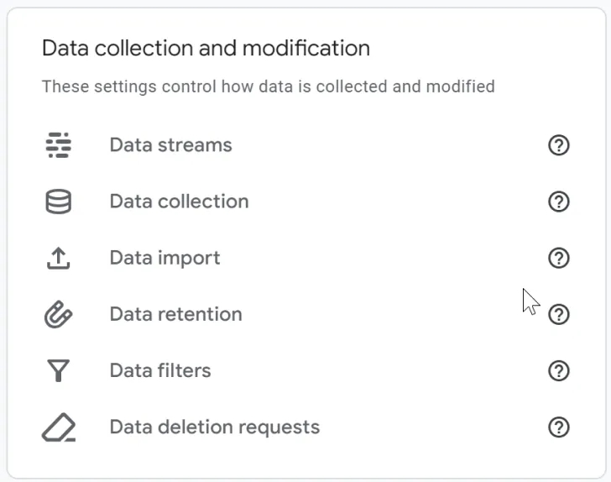
Task: Click the Data filters funnel icon
Action: pyautogui.click(x=59, y=370)
